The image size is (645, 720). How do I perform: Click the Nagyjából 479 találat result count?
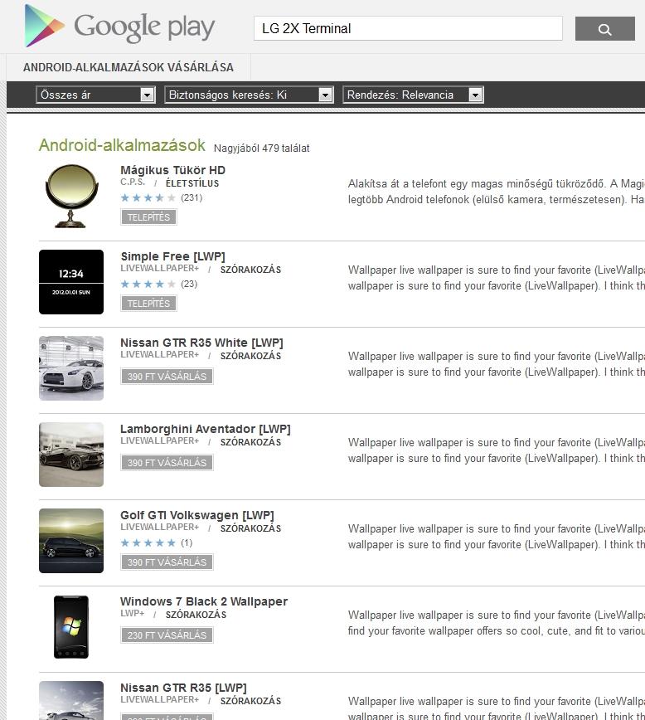[x=262, y=148]
